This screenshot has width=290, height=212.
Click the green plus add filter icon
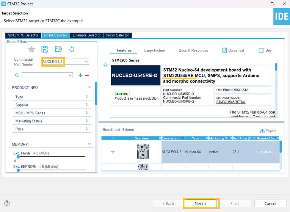(80, 75)
